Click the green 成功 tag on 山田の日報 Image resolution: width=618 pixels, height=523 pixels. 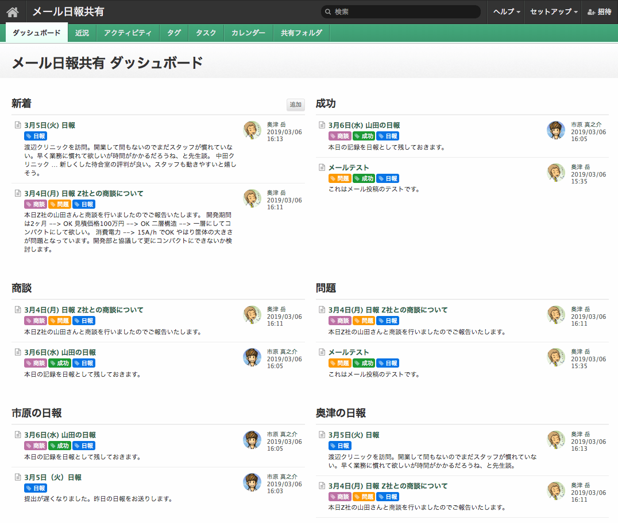[364, 136]
